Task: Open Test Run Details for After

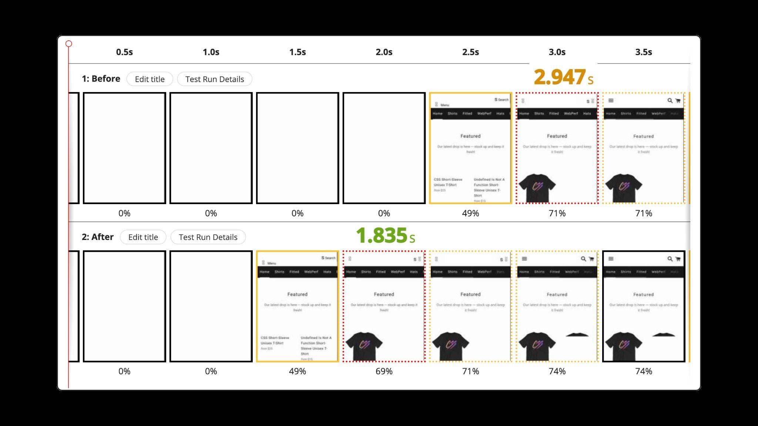Action: click(x=208, y=237)
